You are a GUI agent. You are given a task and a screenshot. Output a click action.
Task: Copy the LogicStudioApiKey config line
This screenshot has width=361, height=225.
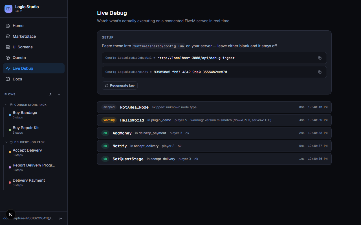320,72
